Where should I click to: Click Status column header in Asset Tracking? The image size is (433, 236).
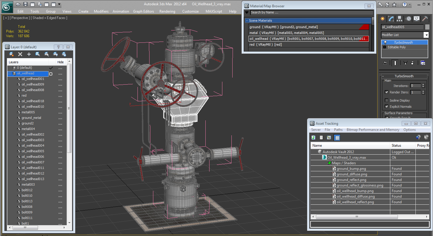[403, 146]
